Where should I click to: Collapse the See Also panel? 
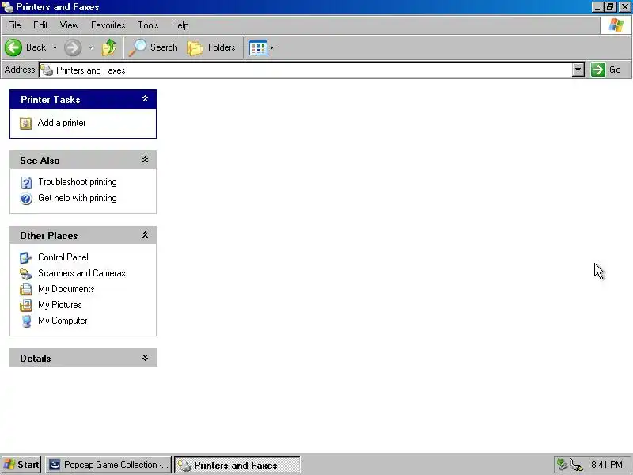click(x=145, y=160)
